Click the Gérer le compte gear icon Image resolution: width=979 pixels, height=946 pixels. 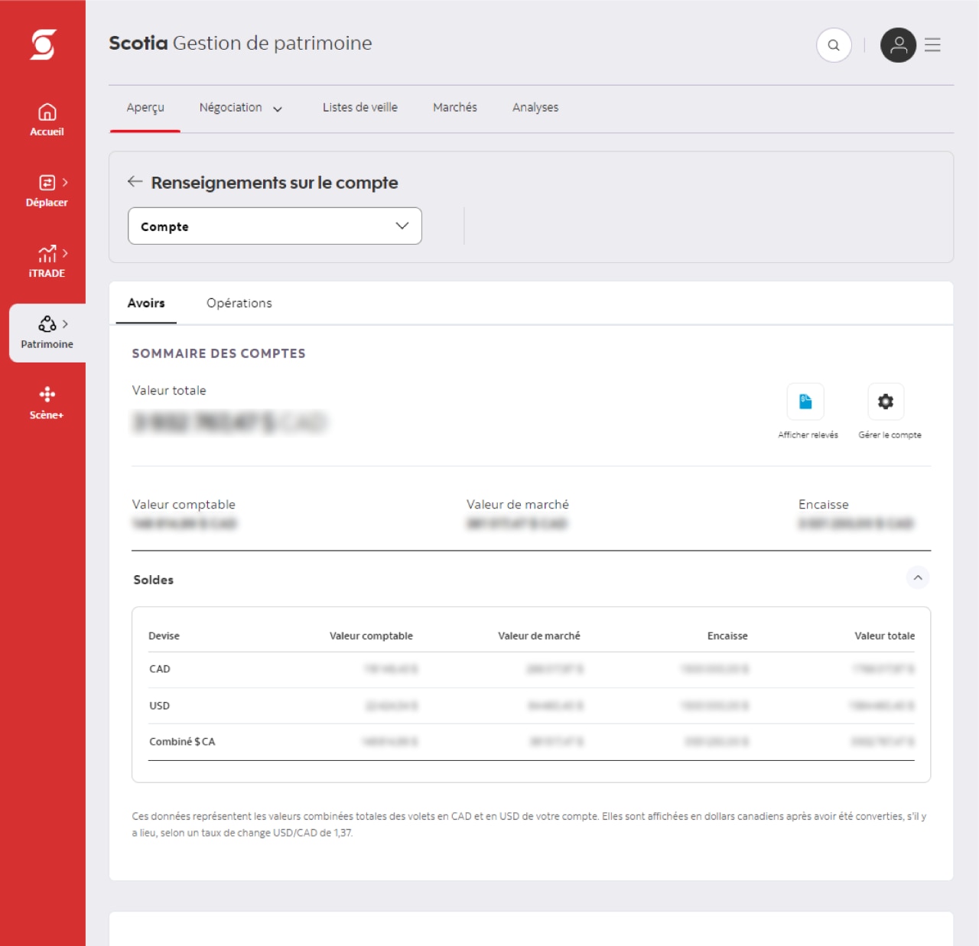[886, 401]
